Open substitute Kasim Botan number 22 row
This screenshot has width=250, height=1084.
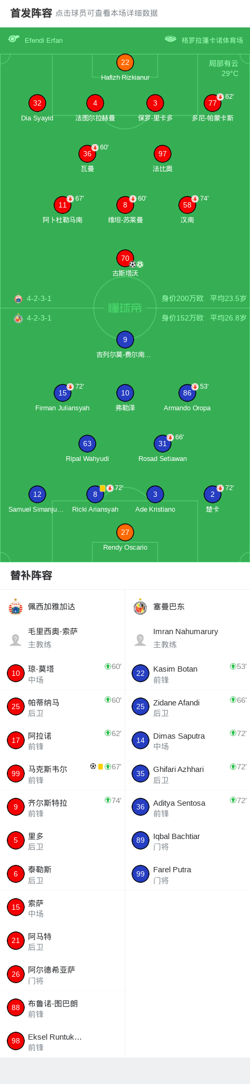187,673
